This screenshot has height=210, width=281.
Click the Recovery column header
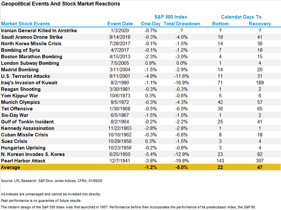pyautogui.click(x=260, y=24)
